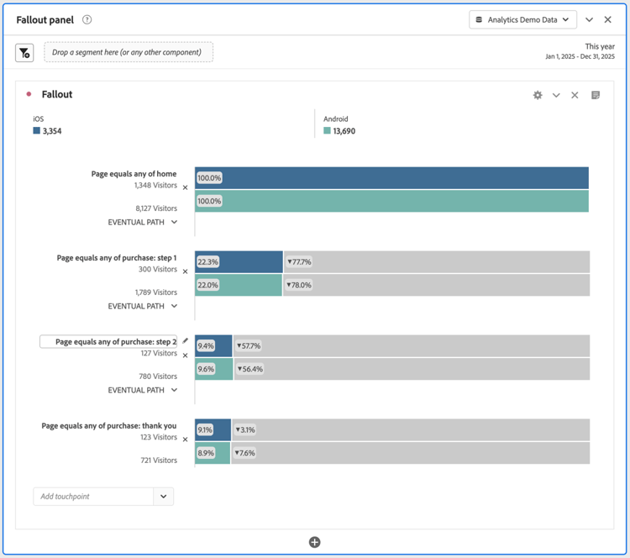This screenshot has width=630, height=558.
Task: Close the Fallout visualization
Action: 575,95
